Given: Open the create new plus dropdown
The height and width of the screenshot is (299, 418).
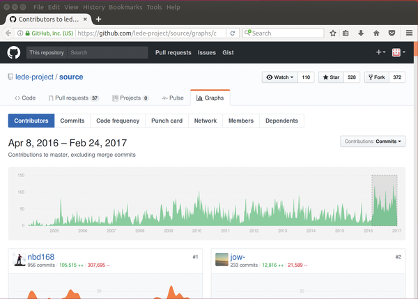Looking at the screenshot, I should click(x=380, y=52).
